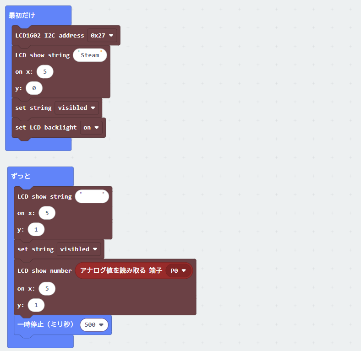Image resolution: width=361 pixels, height=351 pixels.
Task: Open the visibled dropdown in on start block
Action: 77,108
